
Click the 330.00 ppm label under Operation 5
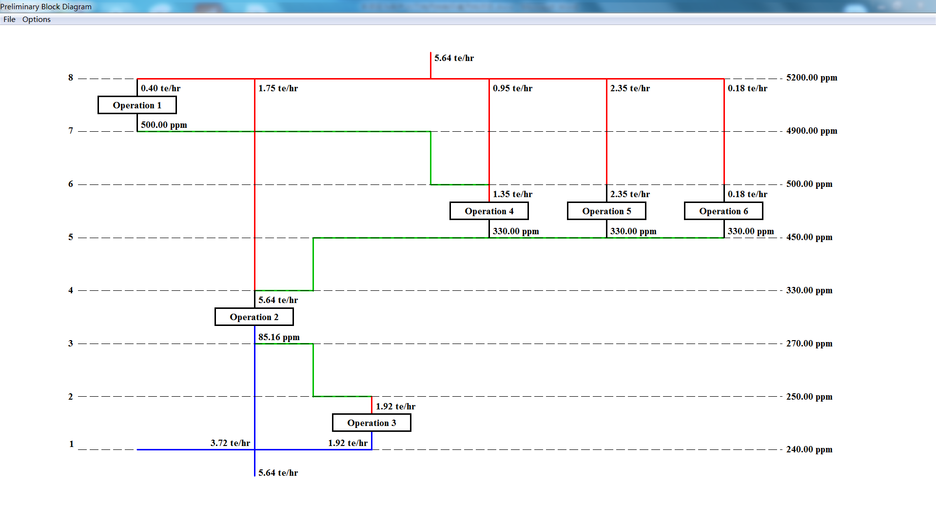(x=633, y=231)
